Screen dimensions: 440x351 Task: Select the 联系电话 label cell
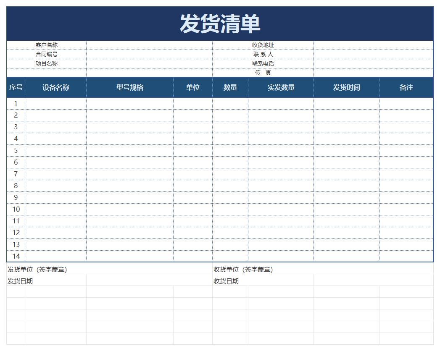[263, 64]
